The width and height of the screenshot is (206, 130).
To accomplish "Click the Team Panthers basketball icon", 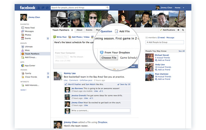I will 23,54.
